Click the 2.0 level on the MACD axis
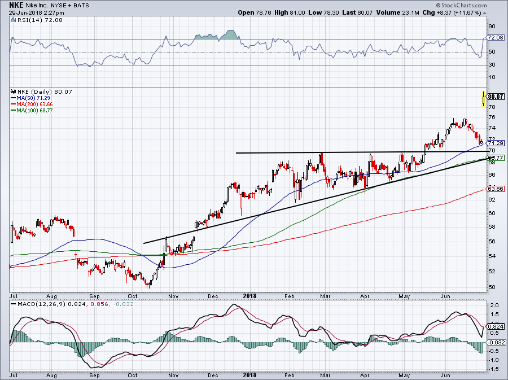Viewport: 508px width, 380px height. point(494,305)
